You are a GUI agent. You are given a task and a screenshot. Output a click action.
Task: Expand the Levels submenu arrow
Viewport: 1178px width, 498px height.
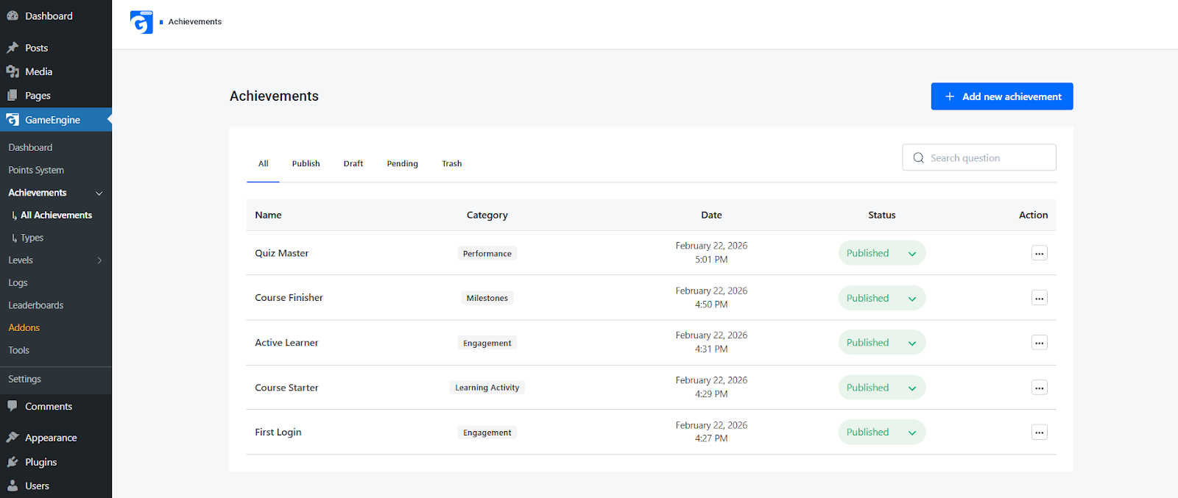pos(99,260)
